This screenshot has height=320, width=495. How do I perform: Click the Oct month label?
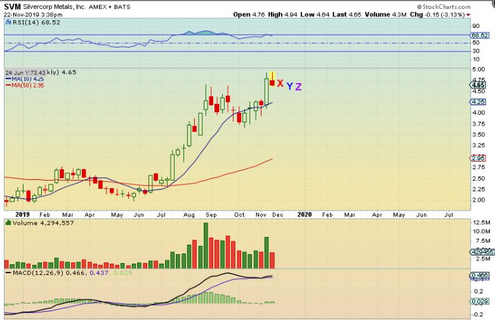tap(239, 215)
